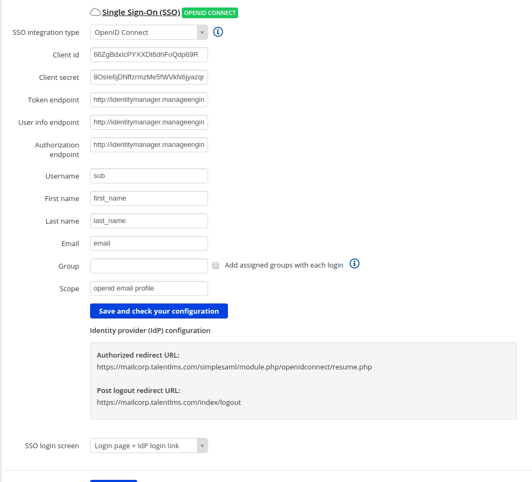Screen dimensions: 532x482
Task: Click Save and check your configuration
Action: point(159,311)
